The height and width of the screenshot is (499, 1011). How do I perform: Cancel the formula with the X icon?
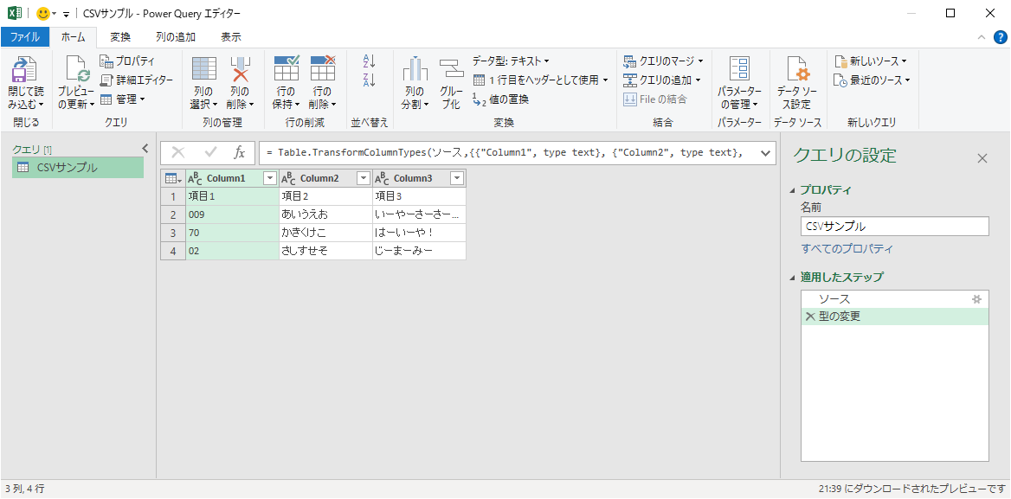click(x=178, y=152)
